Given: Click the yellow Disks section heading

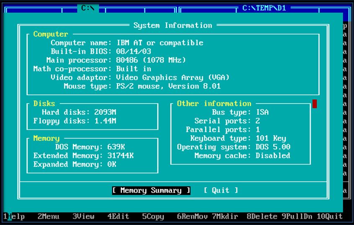Looking at the screenshot, I should click(x=44, y=104).
